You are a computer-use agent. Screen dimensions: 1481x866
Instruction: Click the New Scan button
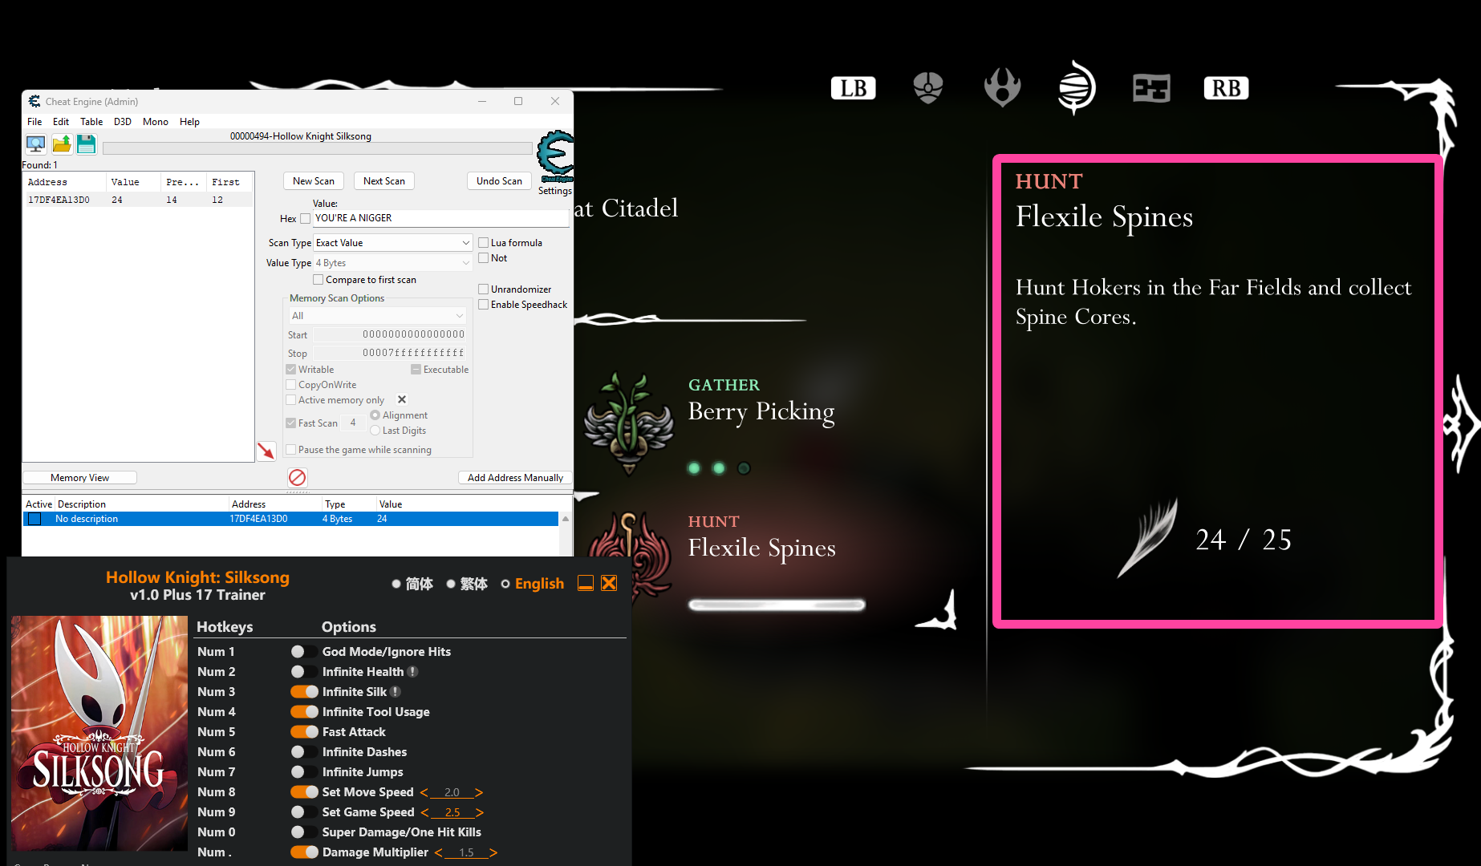coord(314,181)
